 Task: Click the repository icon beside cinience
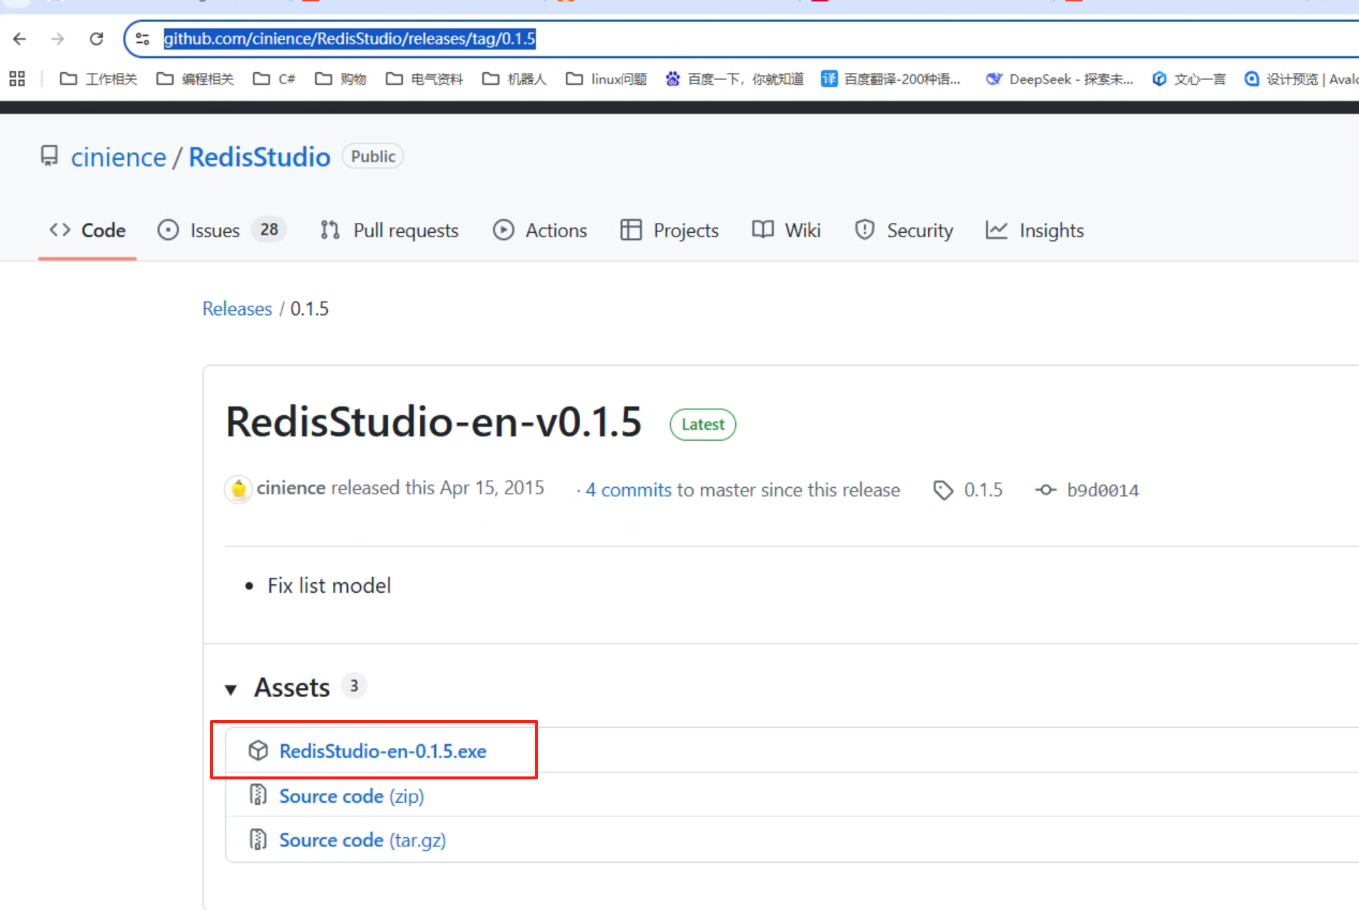(49, 156)
